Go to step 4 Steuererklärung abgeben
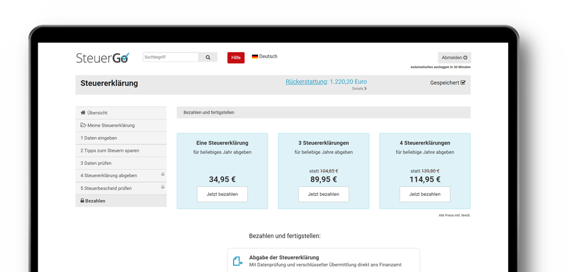567x272 pixels. (x=121, y=176)
